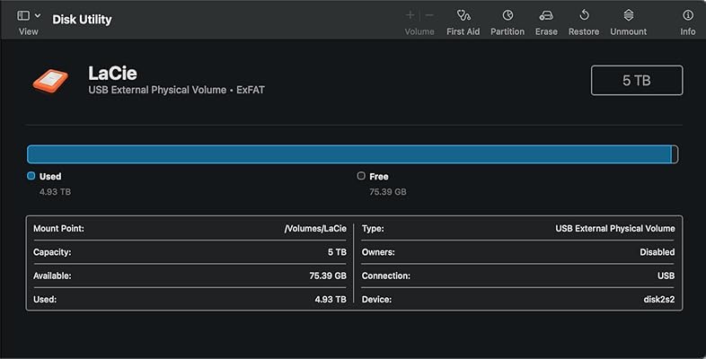Toggle the sidebar using the View icon
This screenshot has height=359, width=706.
click(x=23, y=16)
